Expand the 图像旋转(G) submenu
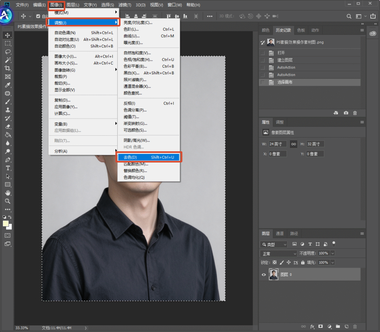 [x=83, y=70]
